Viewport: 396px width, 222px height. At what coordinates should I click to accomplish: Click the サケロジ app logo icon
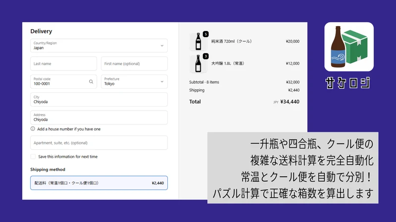click(x=349, y=47)
